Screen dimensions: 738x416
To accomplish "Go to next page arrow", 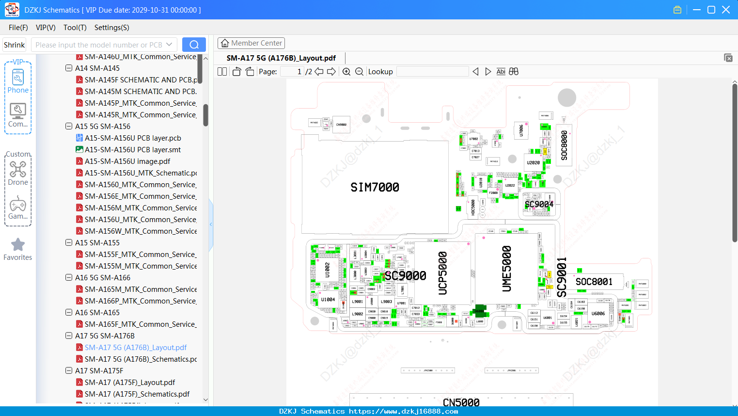I will pyautogui.click(x=331, y=72).
